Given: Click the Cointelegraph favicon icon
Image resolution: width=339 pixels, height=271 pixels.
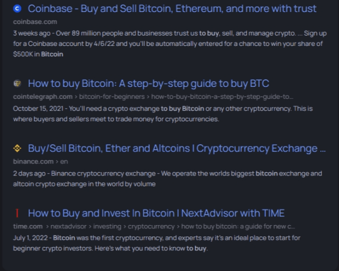Looking at the screenshot, I should click(x=17, y=84).
